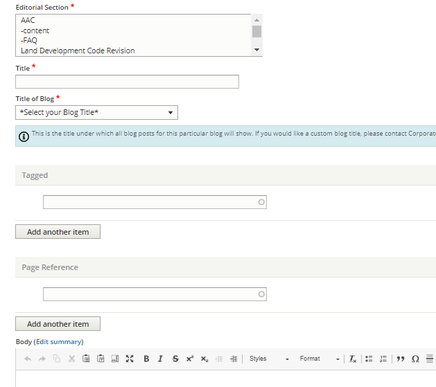Open the Styles dropdown
Screen dimensions: 436x387
click(269, 359)
